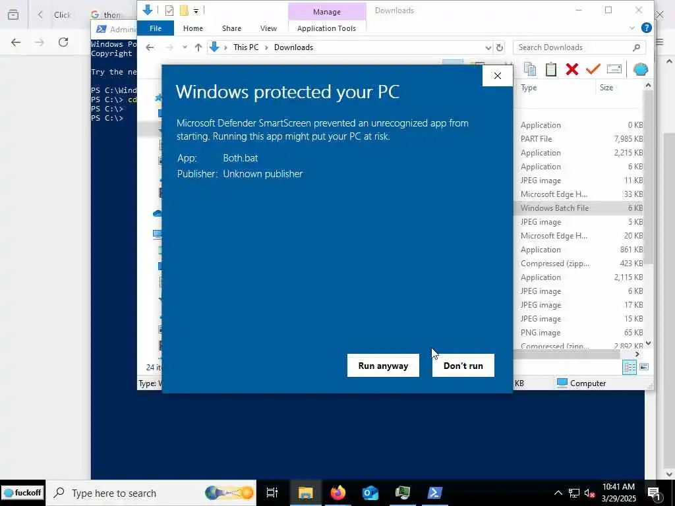Sort by the Size column header

click(606, 88)
